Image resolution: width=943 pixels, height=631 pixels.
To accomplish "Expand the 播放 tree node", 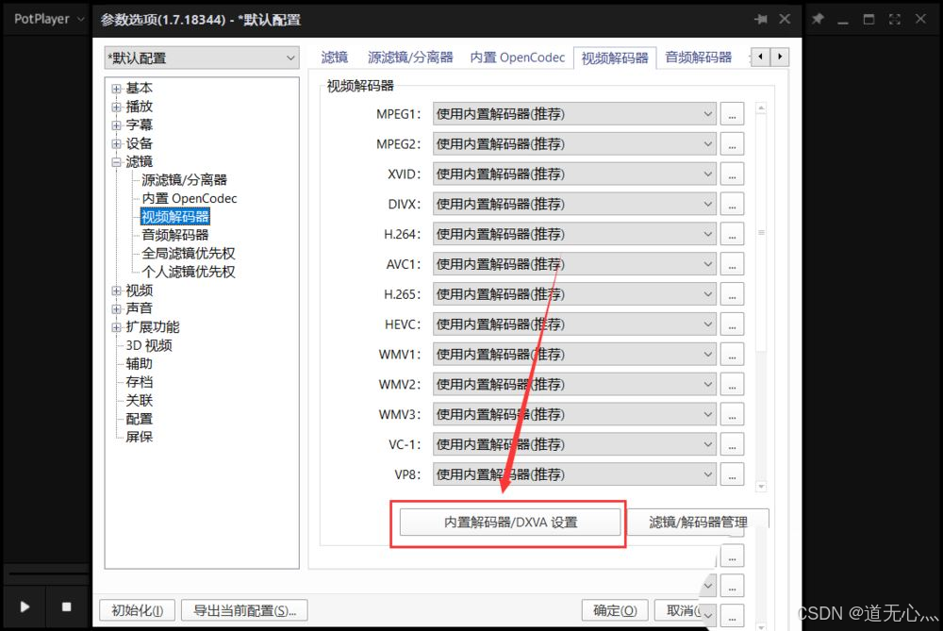I will (116, 108).
